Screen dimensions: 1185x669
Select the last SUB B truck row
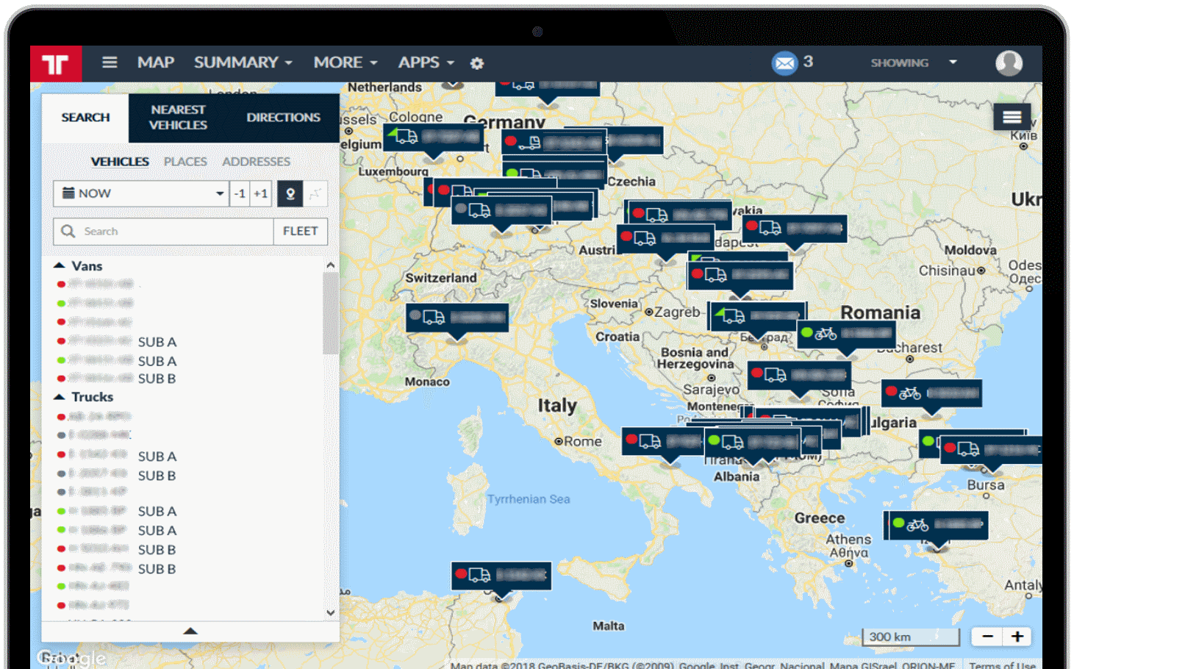click(118, 569)
